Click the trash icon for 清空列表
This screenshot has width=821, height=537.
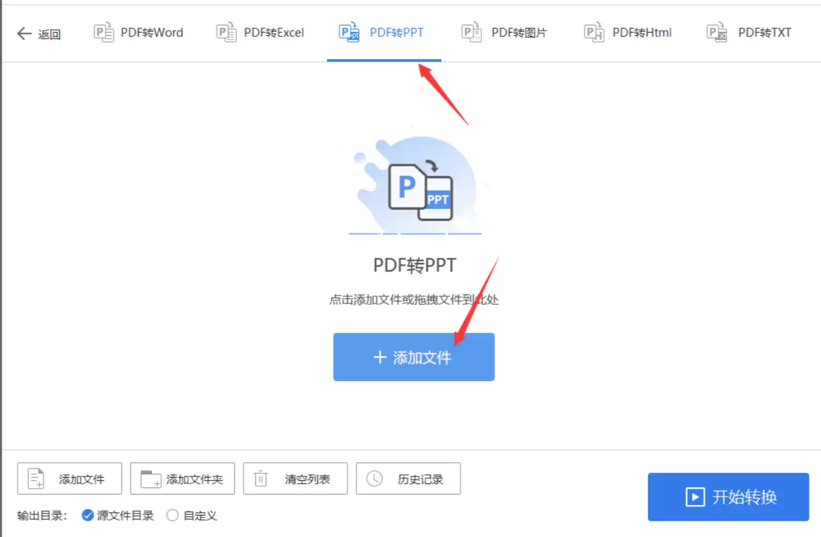pyautogui.click(x=261, y=479)
